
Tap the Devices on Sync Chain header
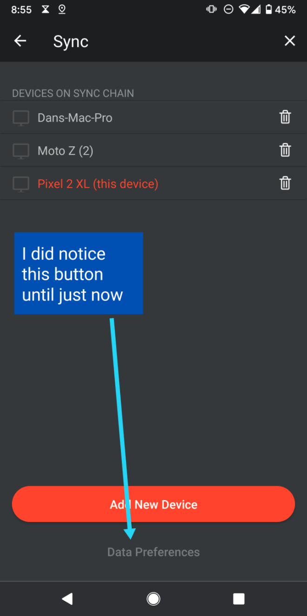point(73,93)
